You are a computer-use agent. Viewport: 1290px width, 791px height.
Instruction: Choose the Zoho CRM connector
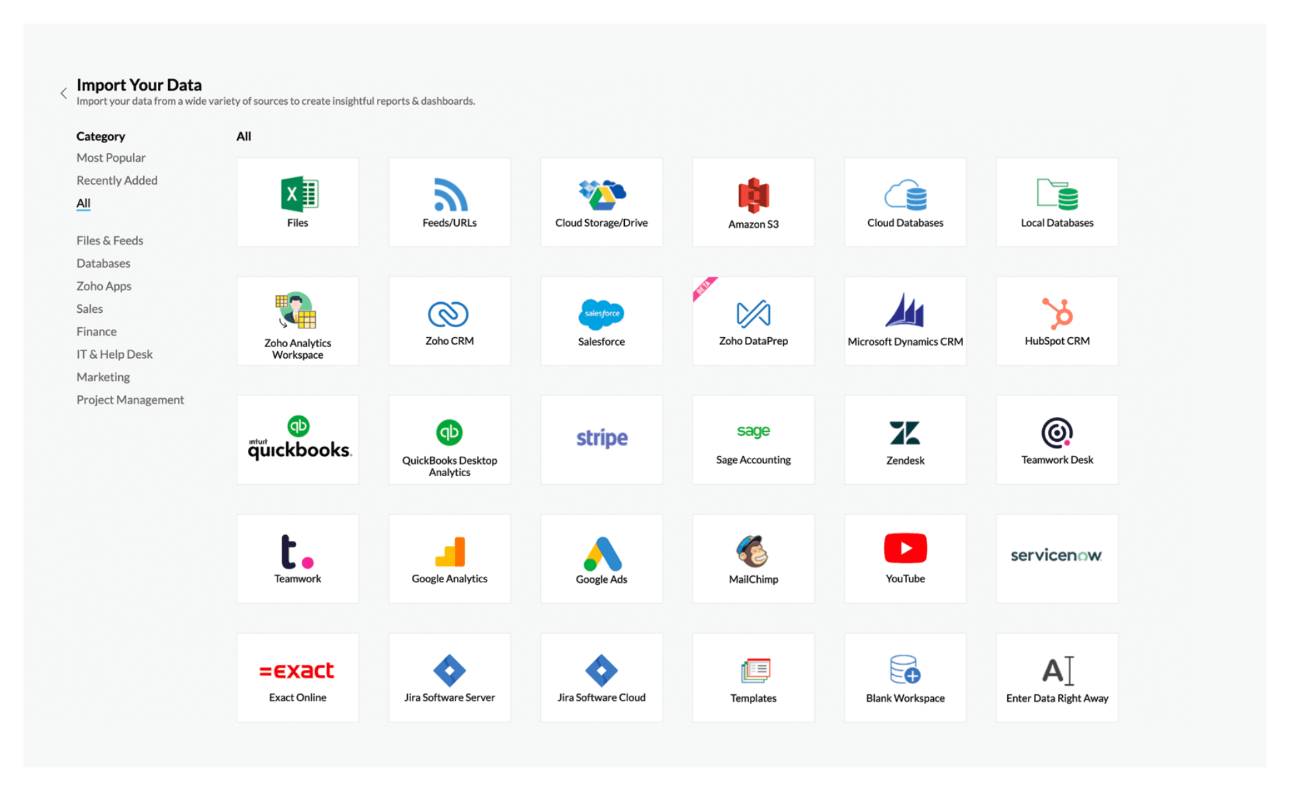point(449,321)
